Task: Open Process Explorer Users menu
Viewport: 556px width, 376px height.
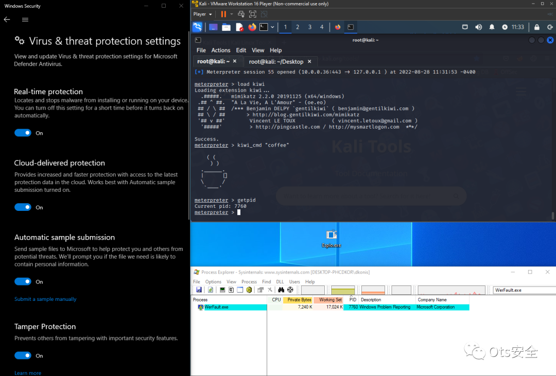Action: pos(294,282)
